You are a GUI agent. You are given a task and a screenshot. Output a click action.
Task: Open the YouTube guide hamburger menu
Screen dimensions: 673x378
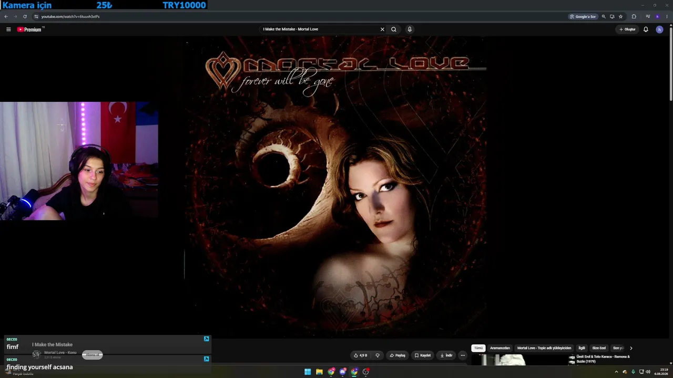(8, 29)
